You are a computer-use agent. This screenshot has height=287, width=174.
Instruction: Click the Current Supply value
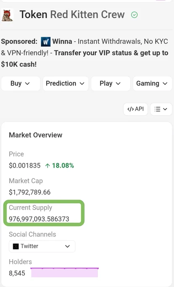tap(39, 219)
